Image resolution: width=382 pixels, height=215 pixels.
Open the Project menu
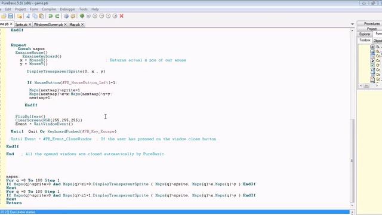20,10
